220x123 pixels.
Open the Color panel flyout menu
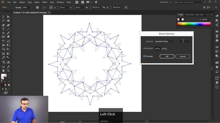212,15
